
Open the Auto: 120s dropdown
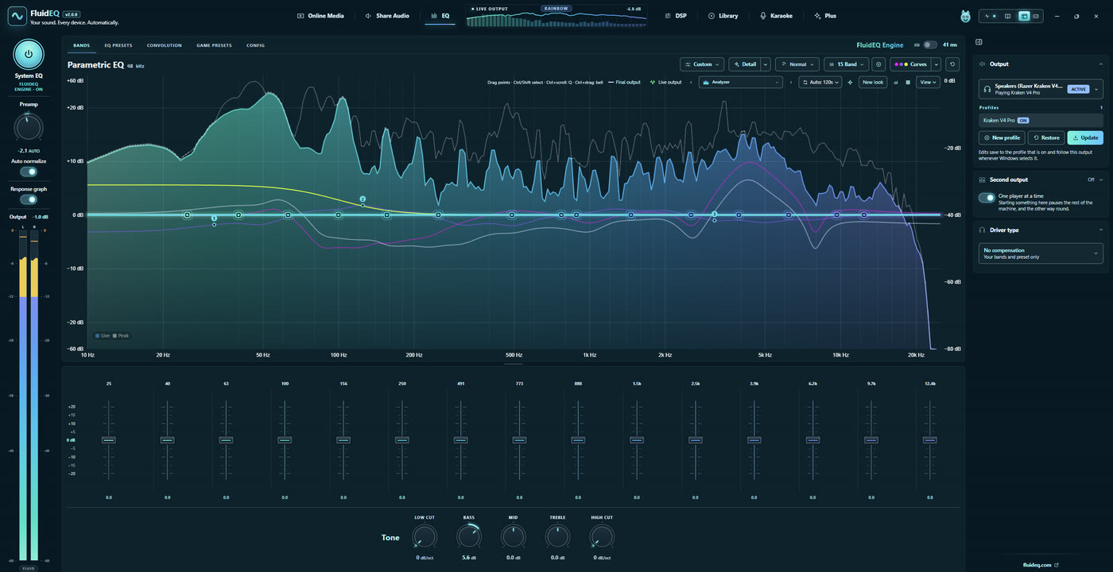click(x=820, y=82)
